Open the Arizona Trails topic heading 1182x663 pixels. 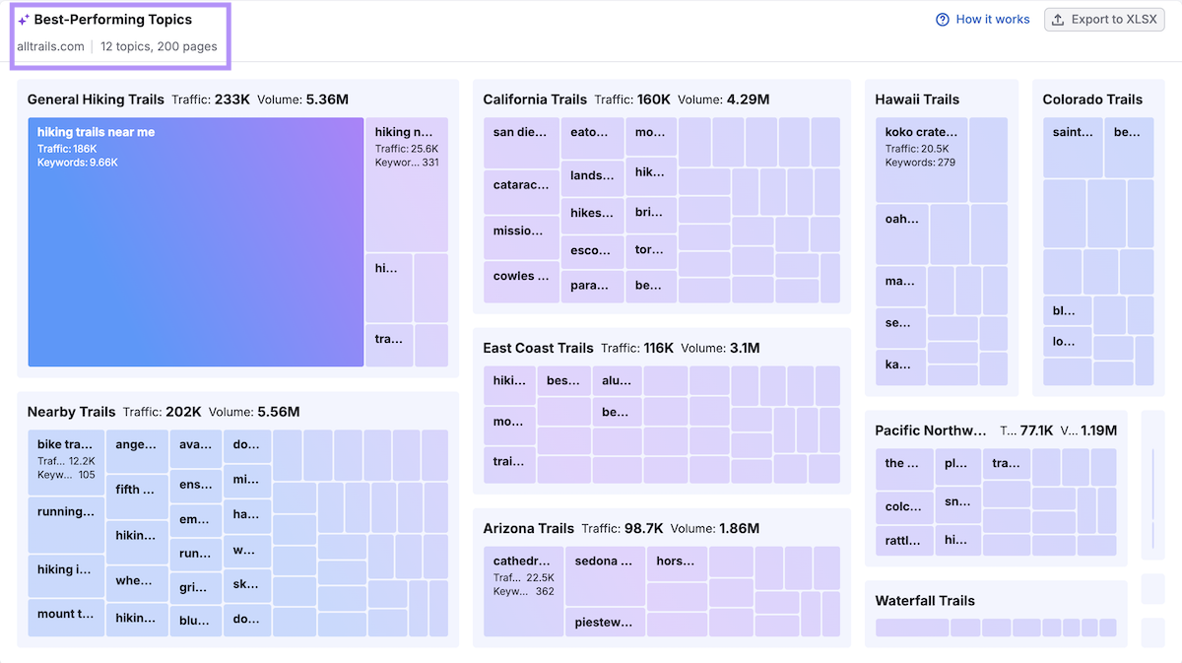click(x=528, y=529)
